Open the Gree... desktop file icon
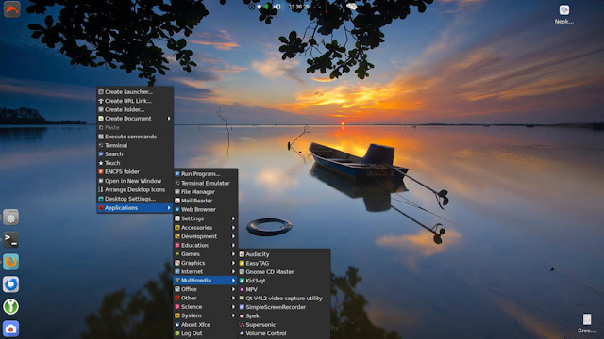This screenshot has height=339, width=604. pos(587,323)
